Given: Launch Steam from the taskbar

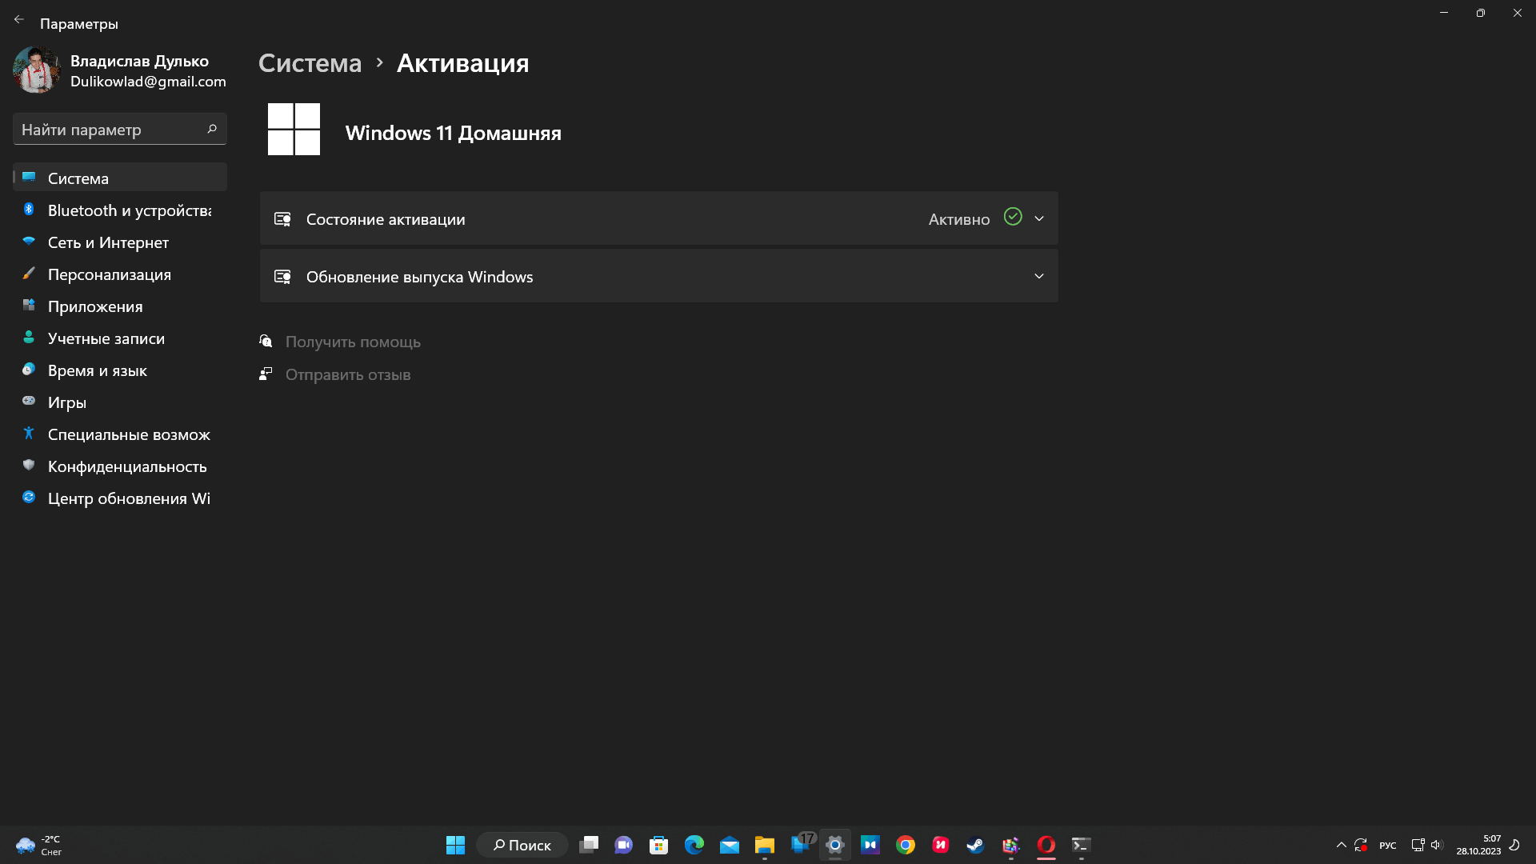Looking at the screenshot, I should (976, 845).
